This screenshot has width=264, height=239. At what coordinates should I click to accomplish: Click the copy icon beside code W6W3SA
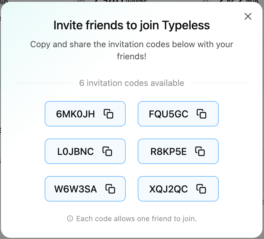pos(111,189)
